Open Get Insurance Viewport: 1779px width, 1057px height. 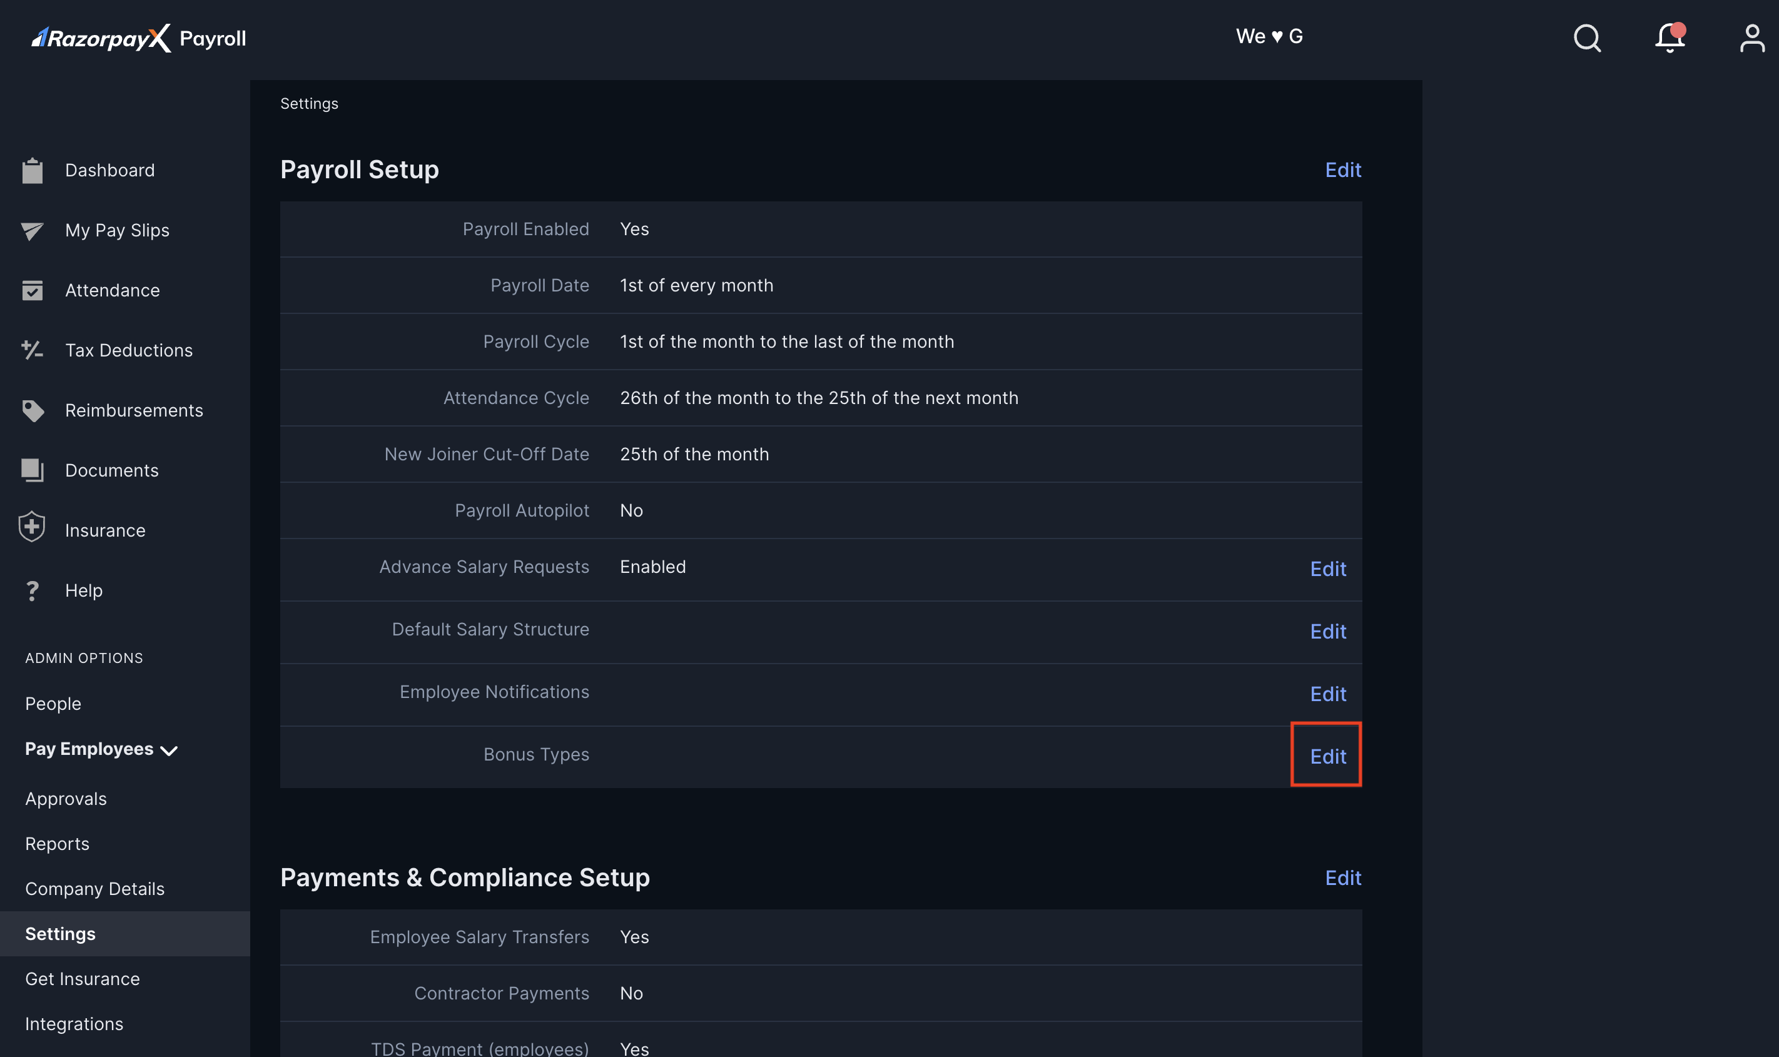tap(83, 979)
